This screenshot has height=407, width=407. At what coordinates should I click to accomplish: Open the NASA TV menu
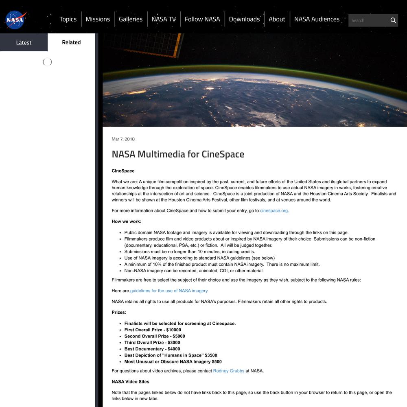point(164,19)
